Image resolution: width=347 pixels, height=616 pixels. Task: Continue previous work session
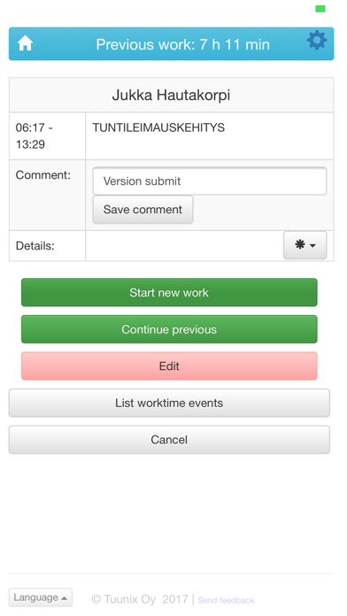(169, 329)
